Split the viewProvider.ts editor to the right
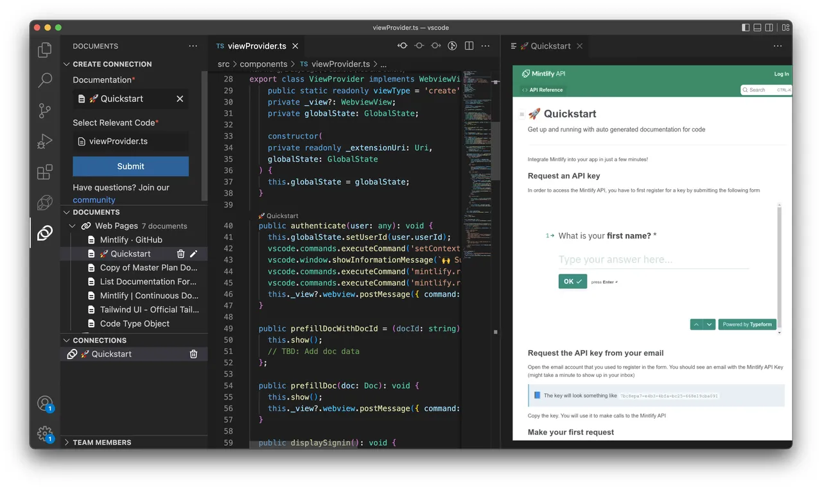The image size is (822, 488). [469, 46]
